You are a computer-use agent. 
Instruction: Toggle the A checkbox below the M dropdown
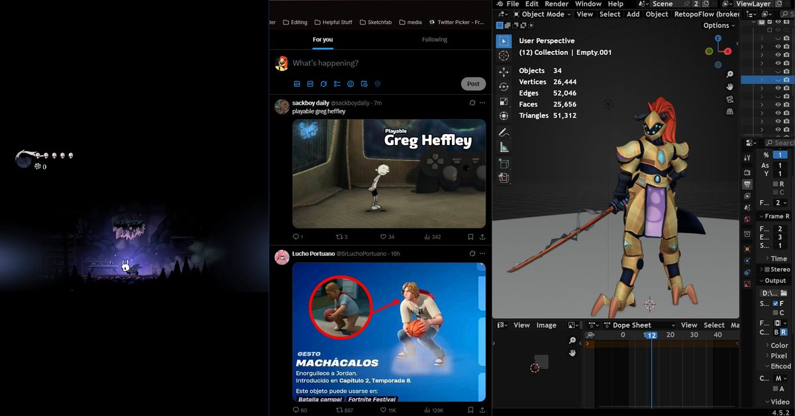[x=774, y=388]
